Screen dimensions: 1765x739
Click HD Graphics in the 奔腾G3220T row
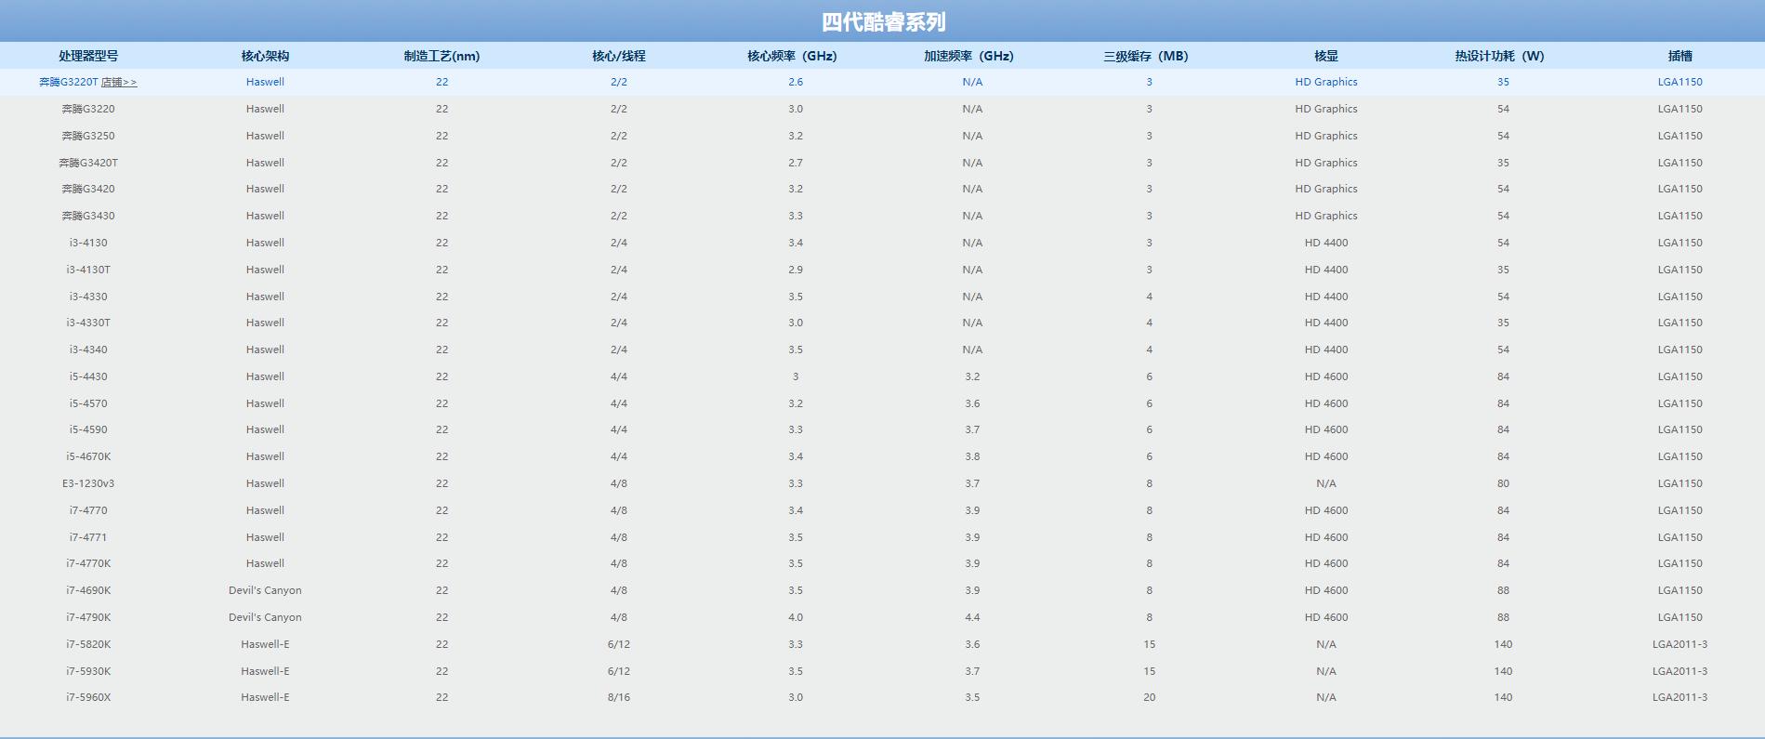coord(1326,82)
